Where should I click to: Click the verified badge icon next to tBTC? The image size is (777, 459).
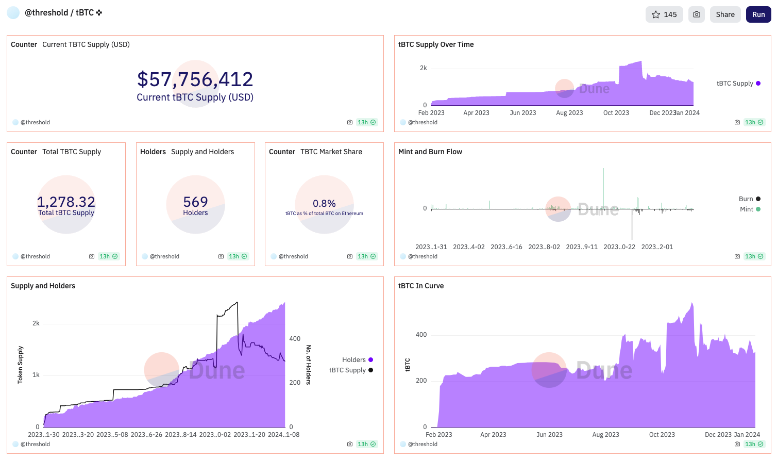coord(99,12)
